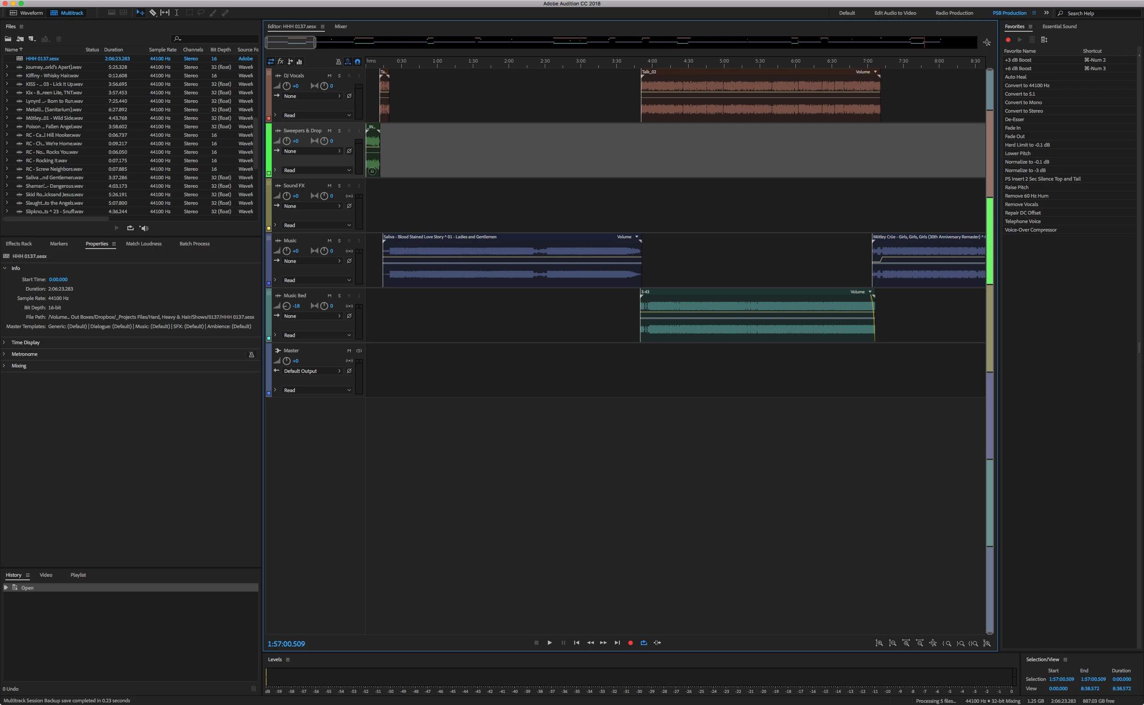Switch to Waveform view
Viewport: 1144px width, 705px height.
pos(26,13)
